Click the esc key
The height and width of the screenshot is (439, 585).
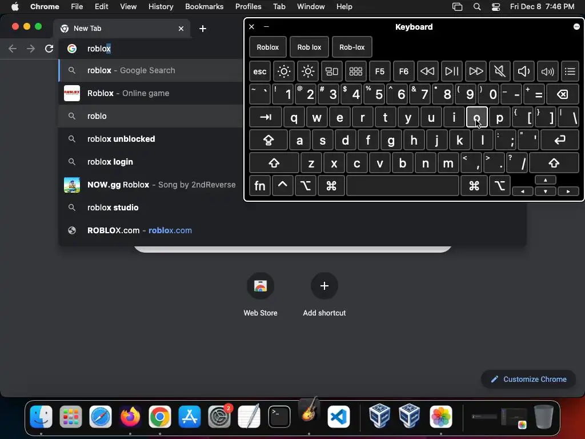[260, 71]
